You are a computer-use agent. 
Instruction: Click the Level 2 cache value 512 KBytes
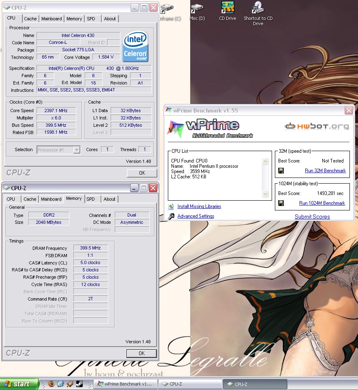pyautogui.click(x=131, y=125)
